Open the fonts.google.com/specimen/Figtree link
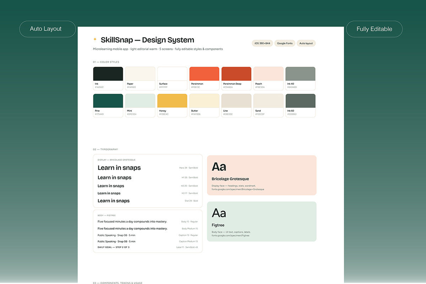426x284 pixels. coord(231,235)
